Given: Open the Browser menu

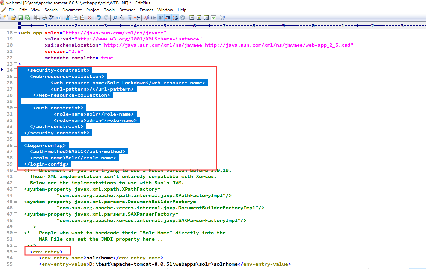Looking at the screenshot, I should coord(127,10).
